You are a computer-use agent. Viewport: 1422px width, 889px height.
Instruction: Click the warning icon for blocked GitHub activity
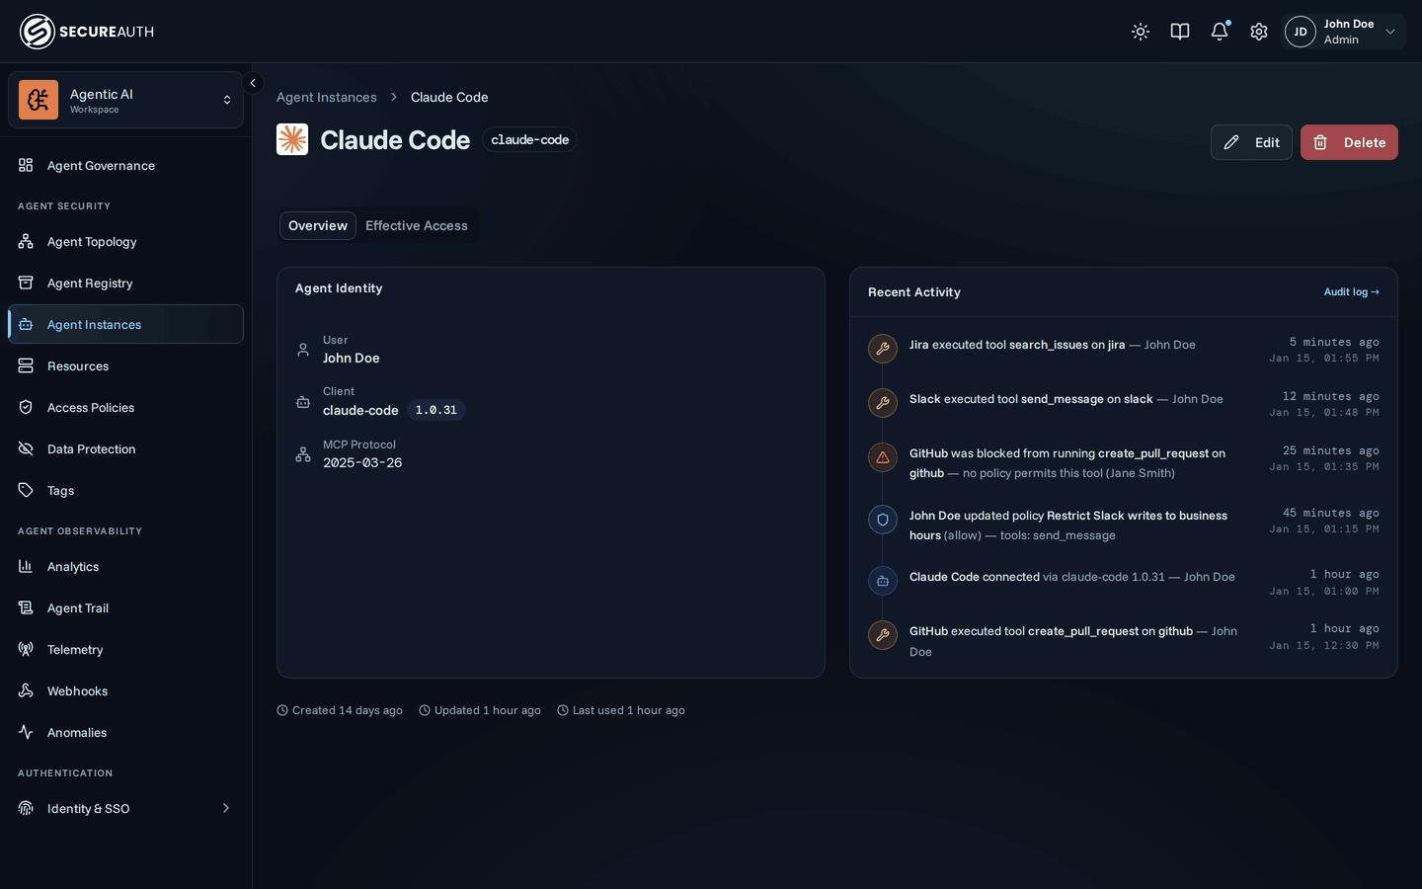point(883,457)
